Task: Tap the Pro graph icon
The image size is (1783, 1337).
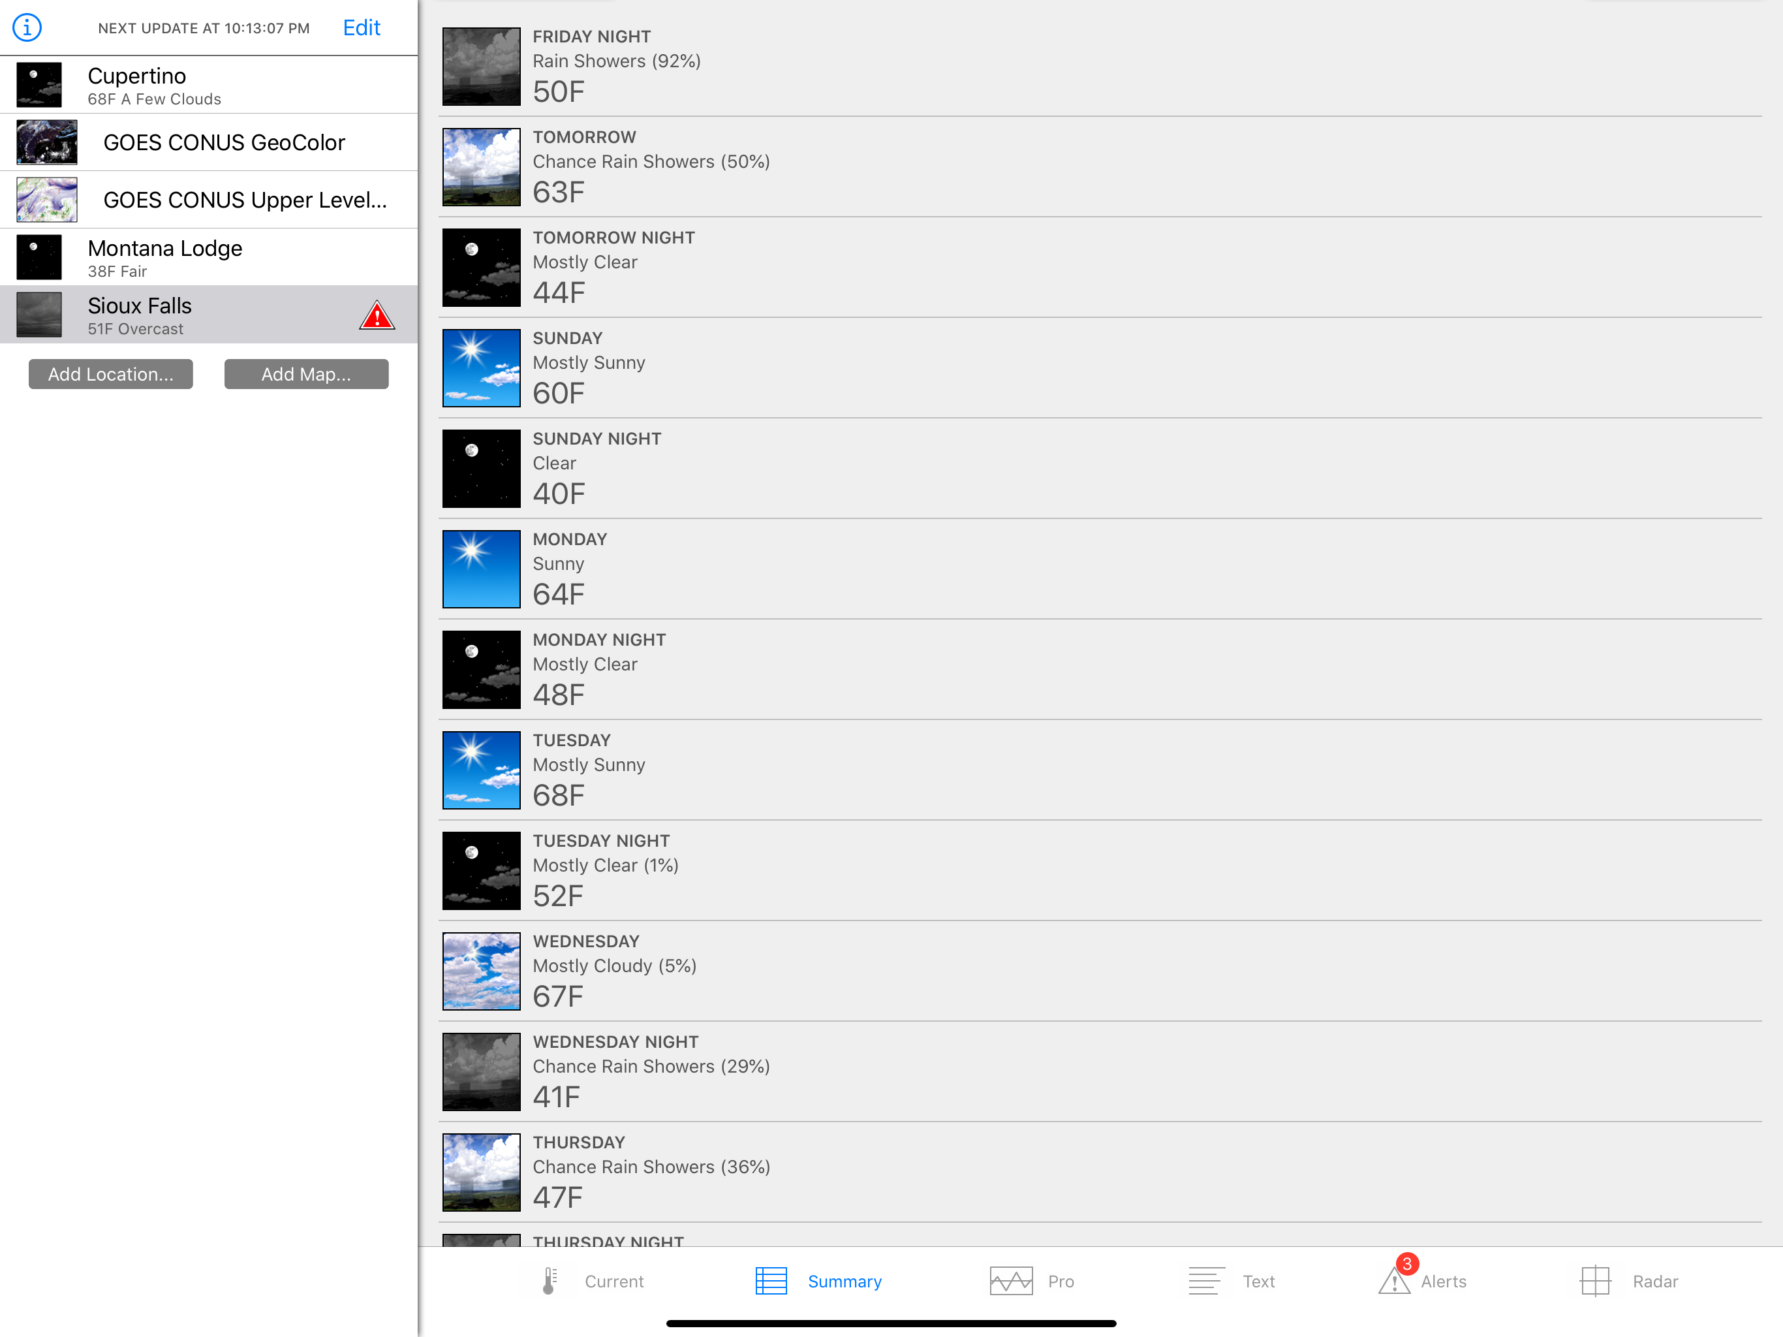Action: pos(1011,1281)
